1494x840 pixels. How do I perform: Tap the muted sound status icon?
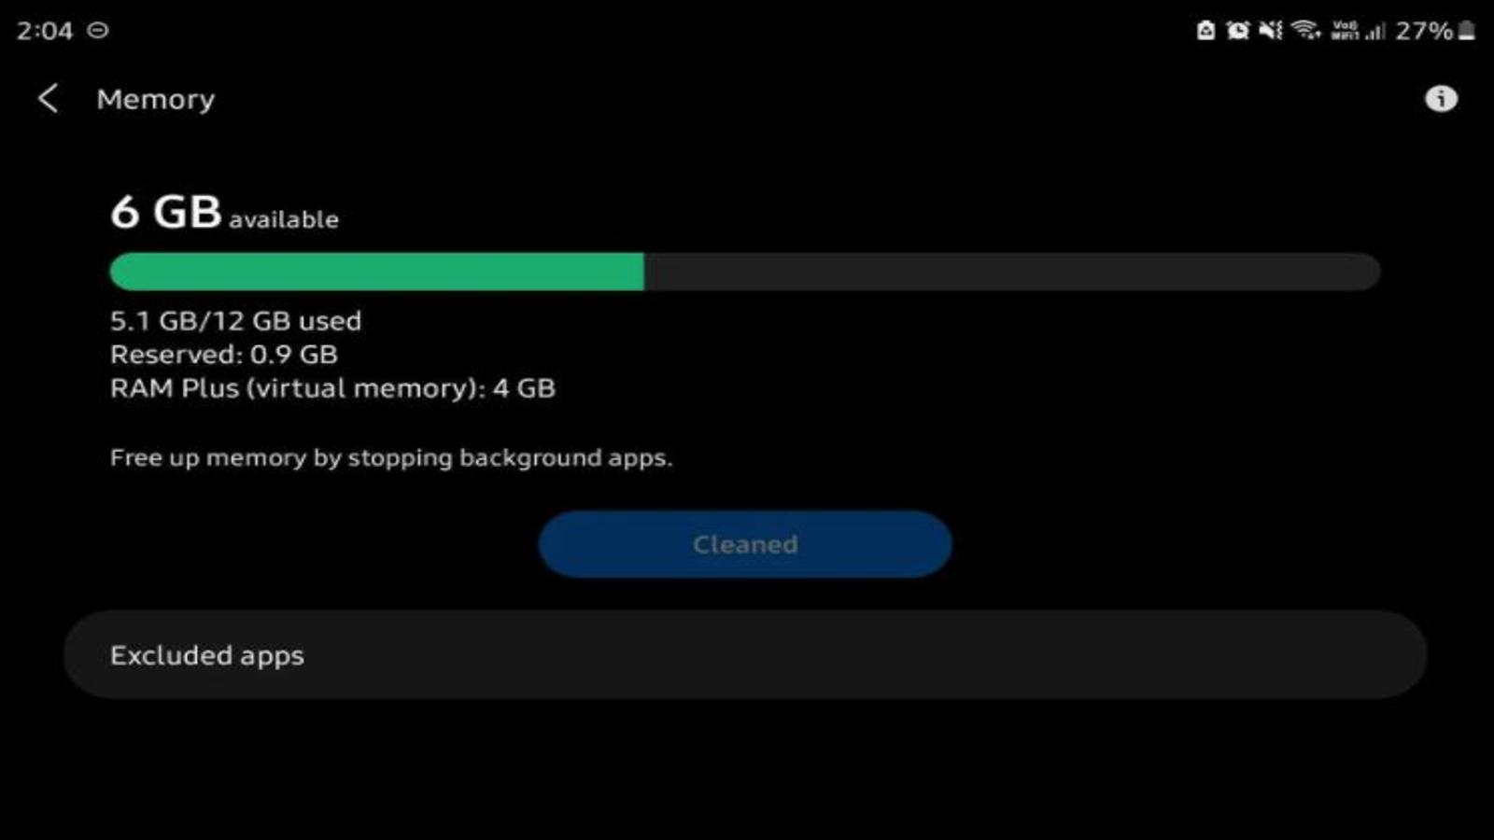pos(1270,30)
